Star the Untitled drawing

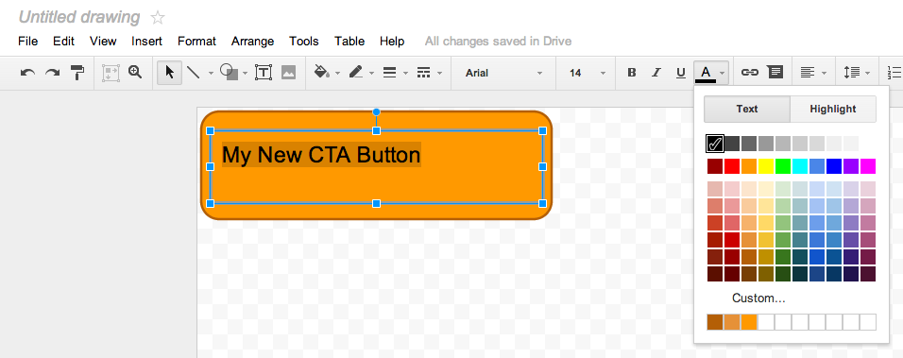(157, 18)
